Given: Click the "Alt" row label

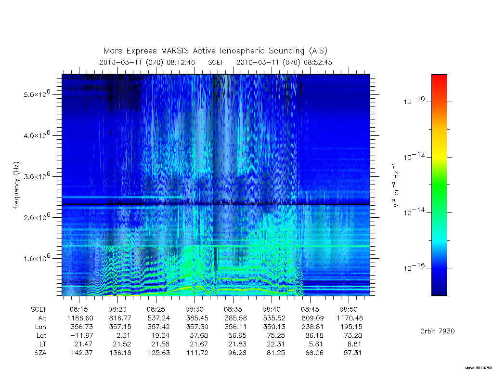Looking at the screenshot, I should [42, 318].
